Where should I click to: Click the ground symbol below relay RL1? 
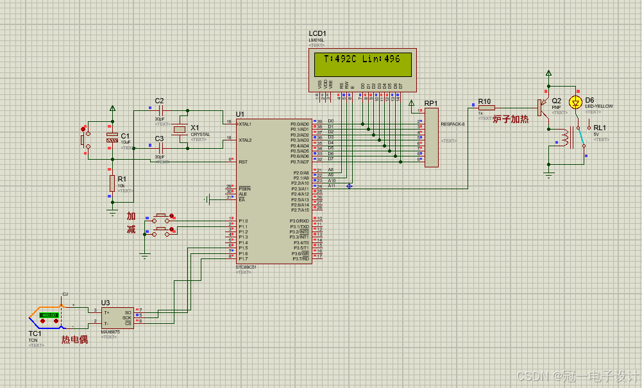point(548,176)
